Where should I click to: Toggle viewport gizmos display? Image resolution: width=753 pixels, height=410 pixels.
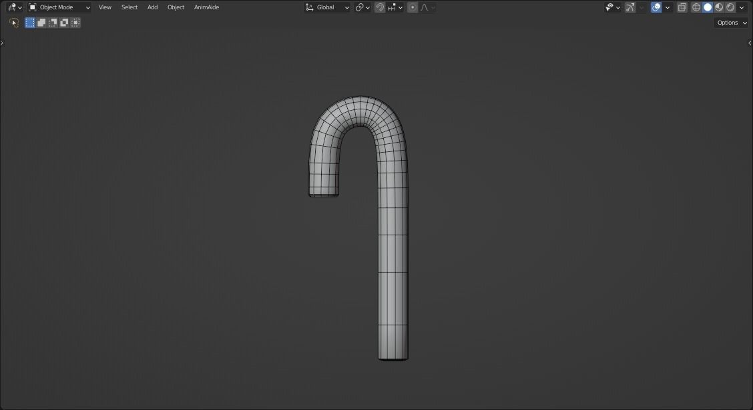[x=630, y=7]
